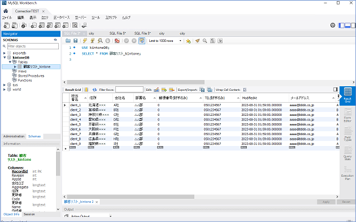Insert a new row in result grid
The height and width of the screenshot is (222, 356).
[x=164, y=90]
